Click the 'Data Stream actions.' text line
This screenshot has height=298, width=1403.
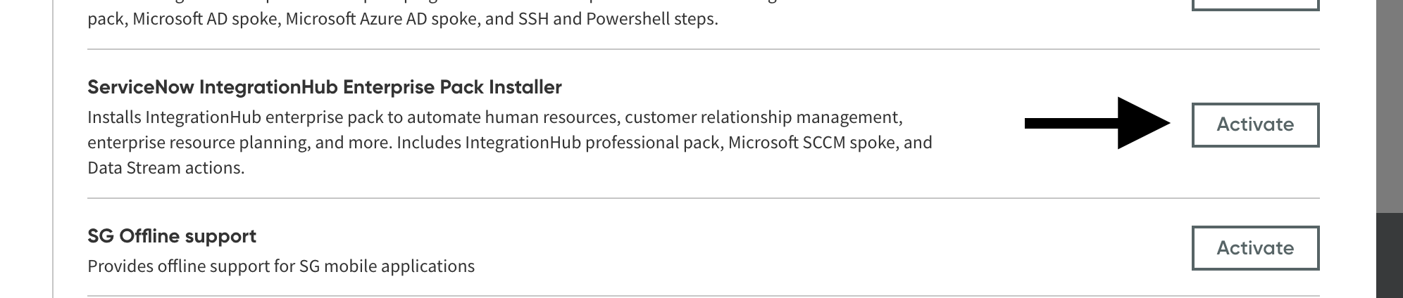(x=166, y=168)
